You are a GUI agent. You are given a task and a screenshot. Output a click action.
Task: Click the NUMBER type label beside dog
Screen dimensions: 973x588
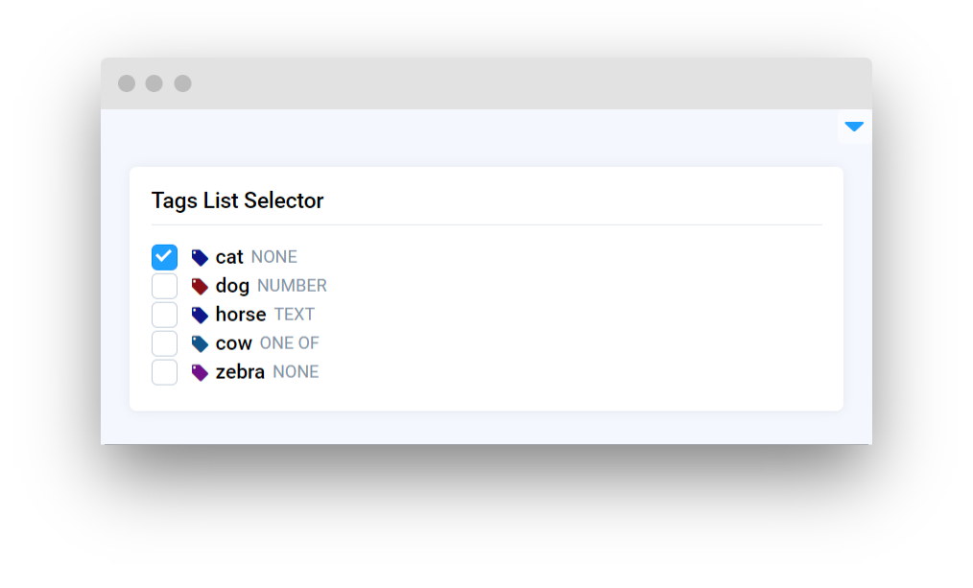292,286
